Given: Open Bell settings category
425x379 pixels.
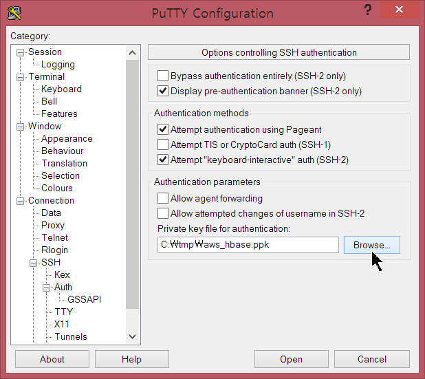Looking at the screenshot, I should [x=49, y=101].
